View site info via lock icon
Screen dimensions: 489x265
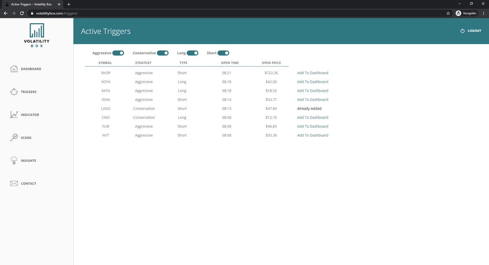[x=32, y=13]
